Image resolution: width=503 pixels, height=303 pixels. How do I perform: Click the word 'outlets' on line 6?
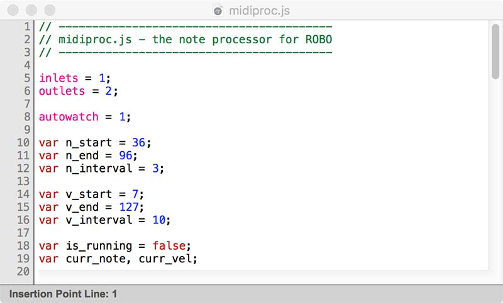click(x=62, y=91)
